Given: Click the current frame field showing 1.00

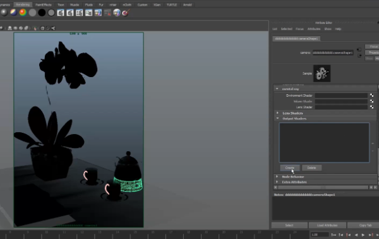Looking at the screenshot, I should [x=320, y=235].
